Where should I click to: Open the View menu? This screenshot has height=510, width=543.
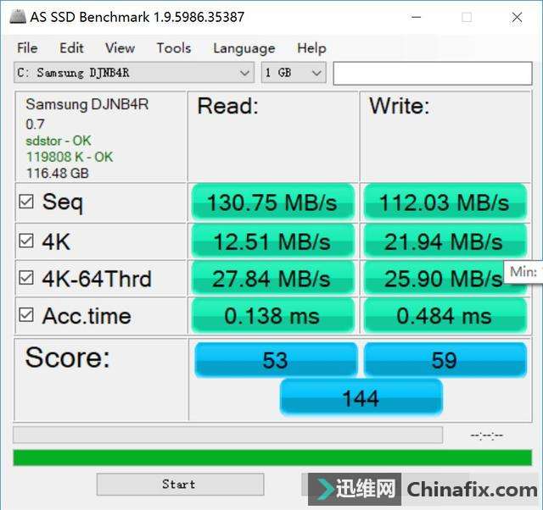[x=120, y=48]
